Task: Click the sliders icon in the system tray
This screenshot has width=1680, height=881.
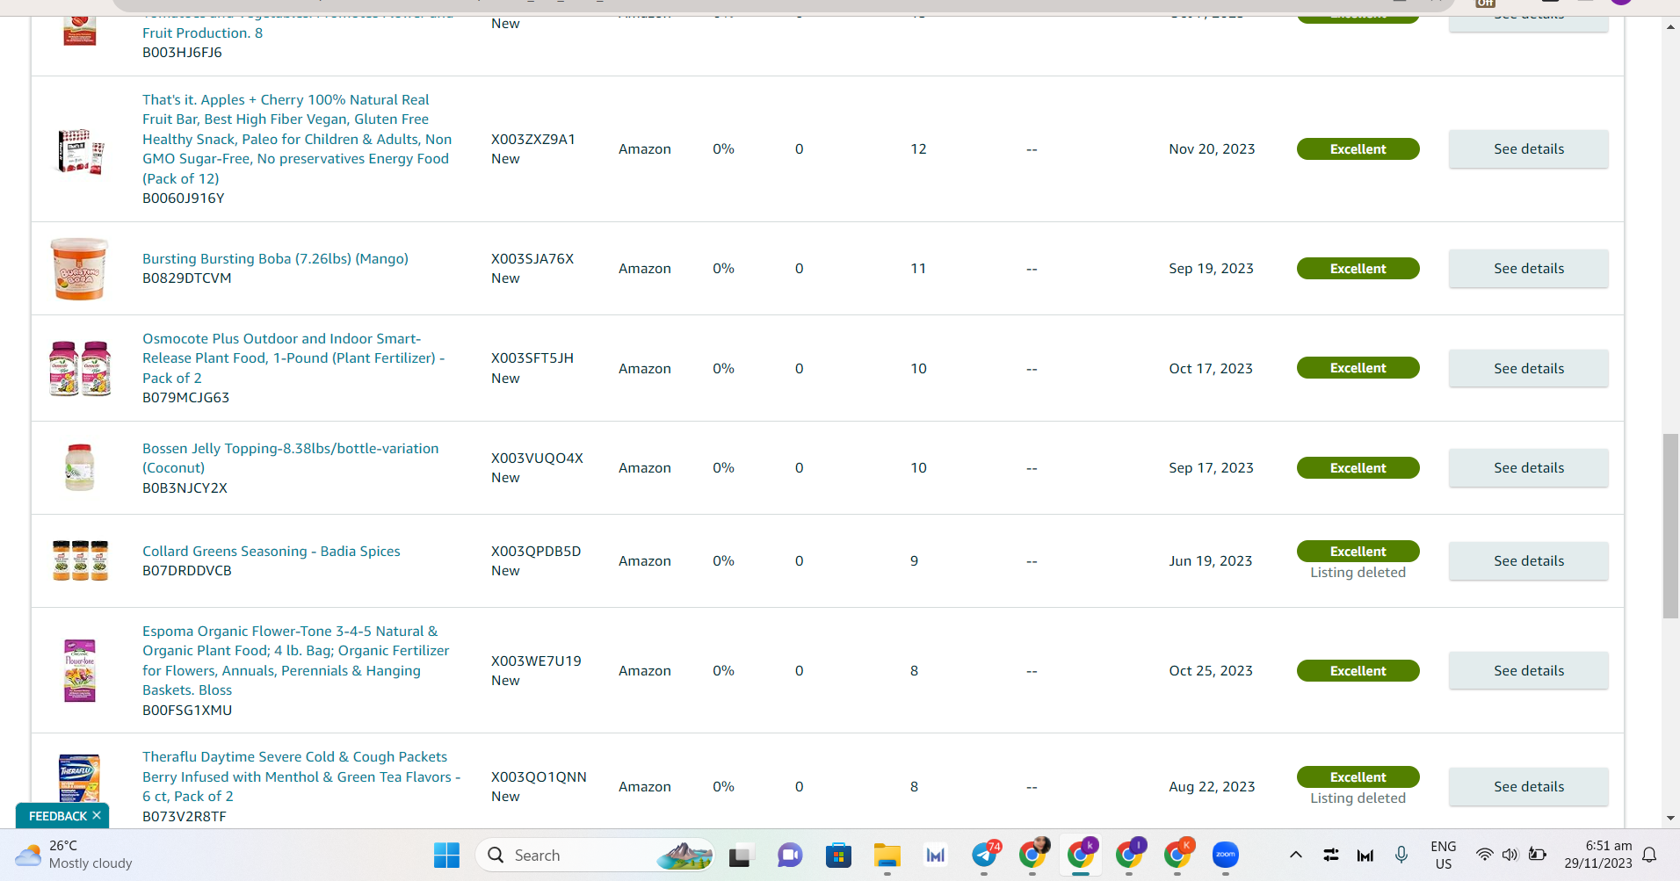Action: click(x=1331, y=855)
